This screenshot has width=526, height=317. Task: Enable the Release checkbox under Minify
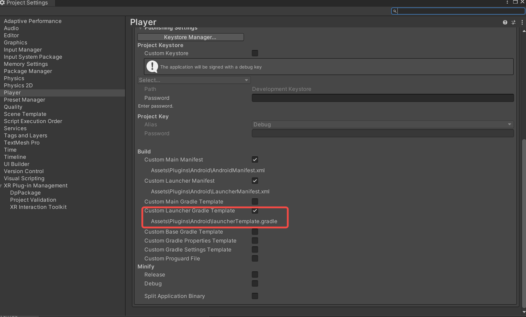255,274
